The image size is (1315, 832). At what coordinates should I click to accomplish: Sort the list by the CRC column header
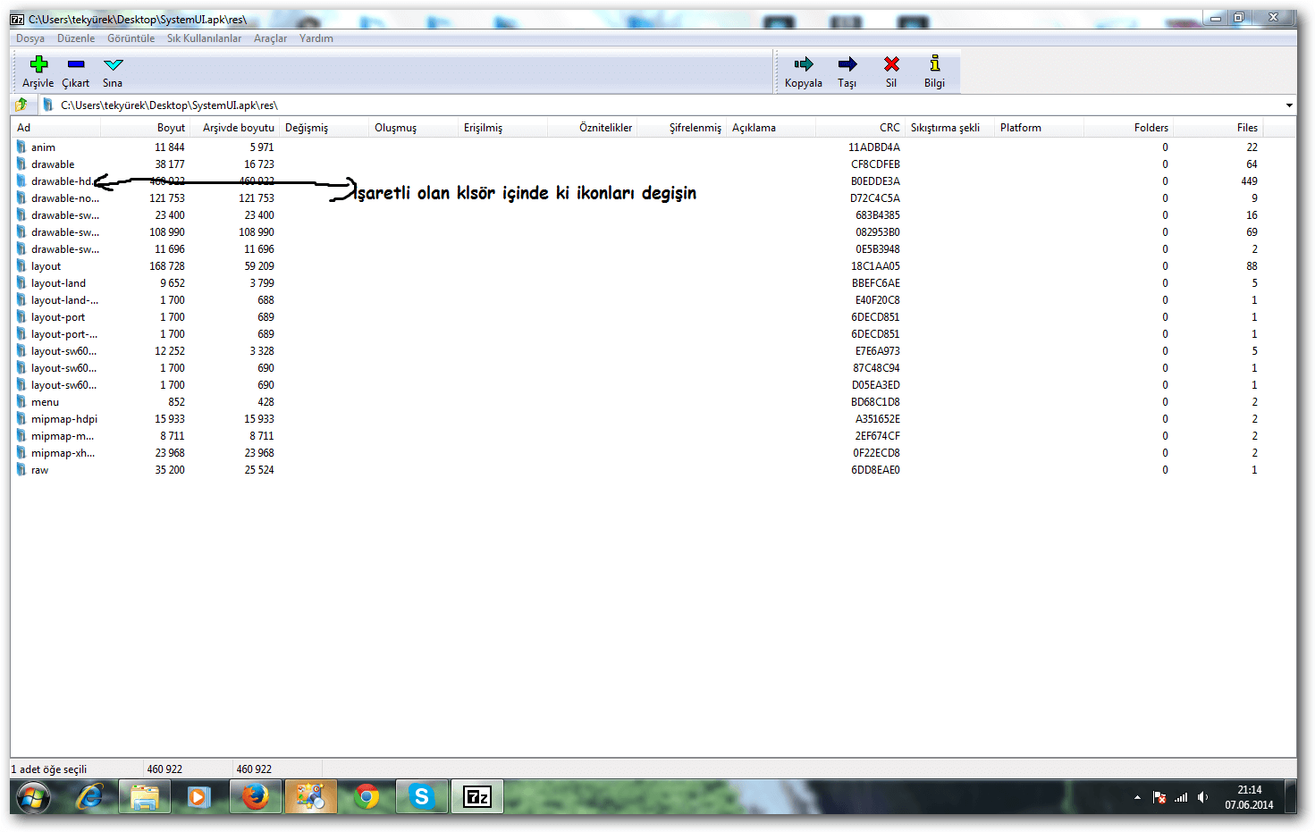(x=889, y=128)
